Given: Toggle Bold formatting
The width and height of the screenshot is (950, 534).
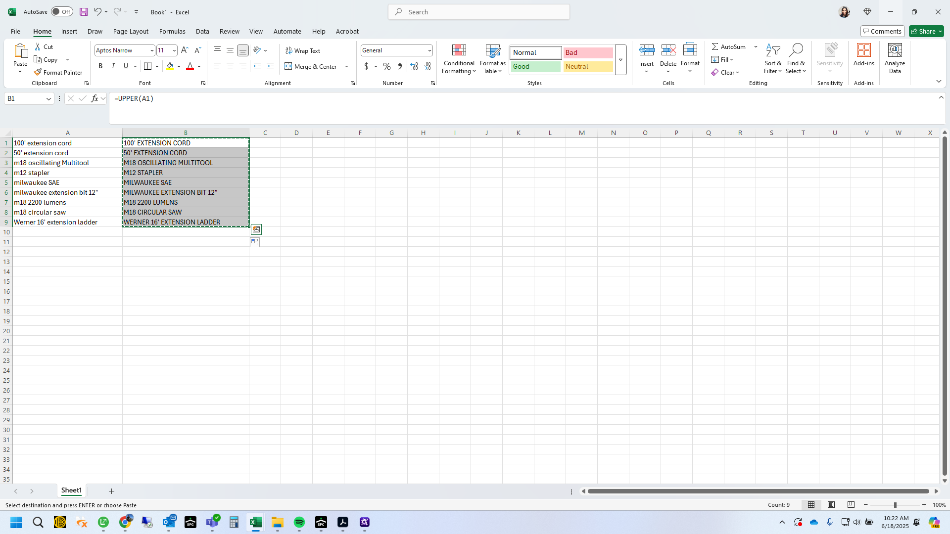Looking at the screenshot, I should (x=100, y=66).
